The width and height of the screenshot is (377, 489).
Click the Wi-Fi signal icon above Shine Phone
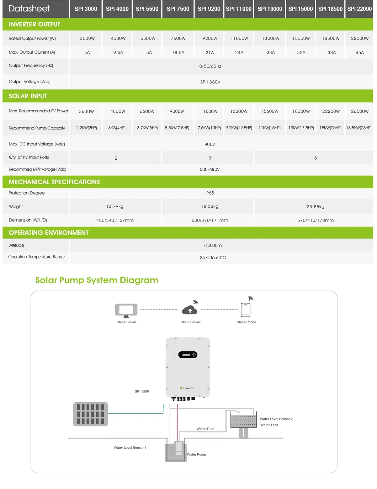point(251,298)
